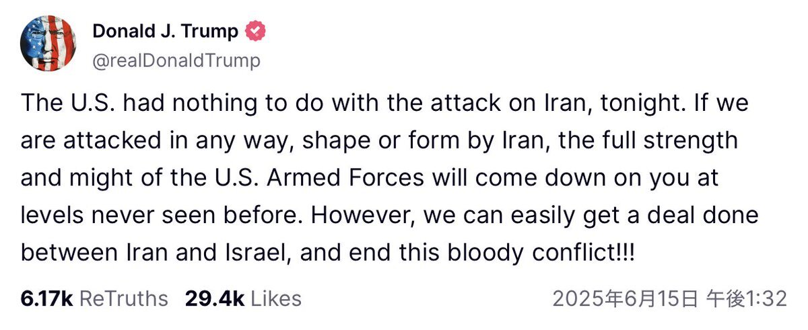Screen dimensions: 808x330
Task: Open the flag-themed profile avatar
Action: pos(48,43)
